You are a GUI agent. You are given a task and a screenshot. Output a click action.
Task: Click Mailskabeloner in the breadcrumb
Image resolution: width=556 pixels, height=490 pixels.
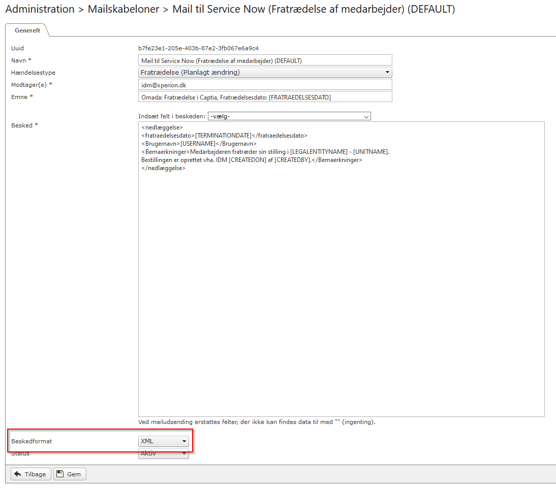[x=123, y=9]
